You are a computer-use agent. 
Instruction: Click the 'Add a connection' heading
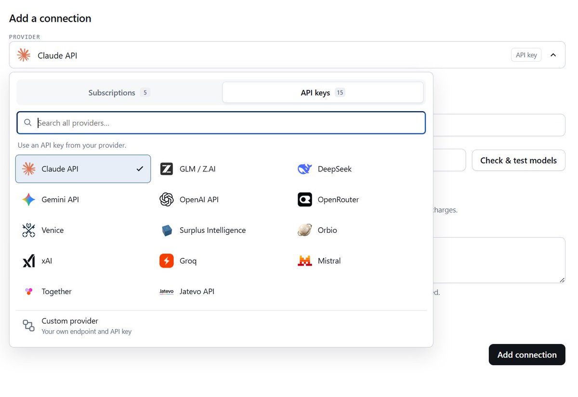coord(50,18)
